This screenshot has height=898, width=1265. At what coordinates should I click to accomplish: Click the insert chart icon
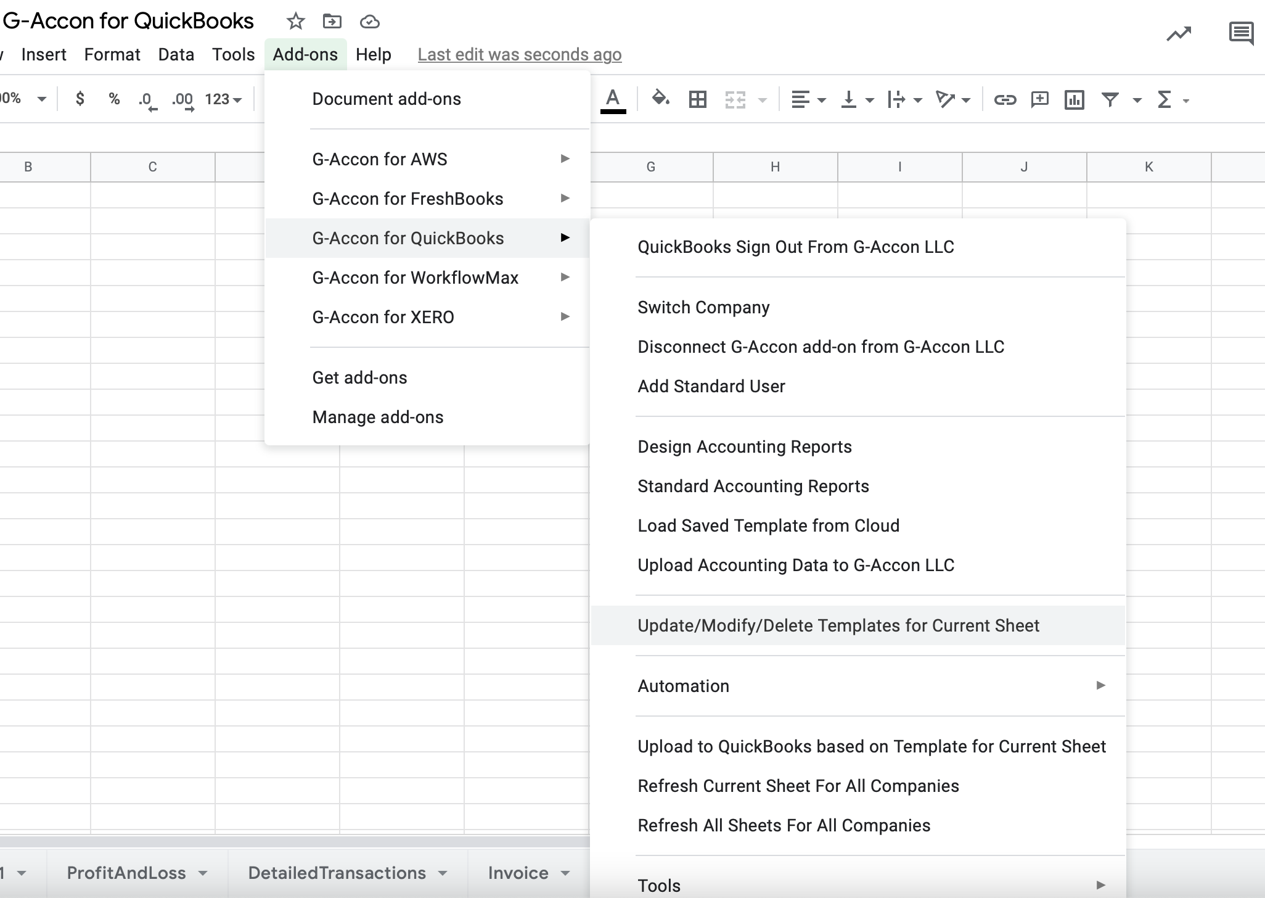point(1075,99)
